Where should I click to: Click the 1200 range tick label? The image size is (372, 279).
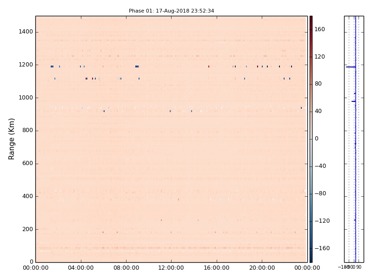[26, 65]
